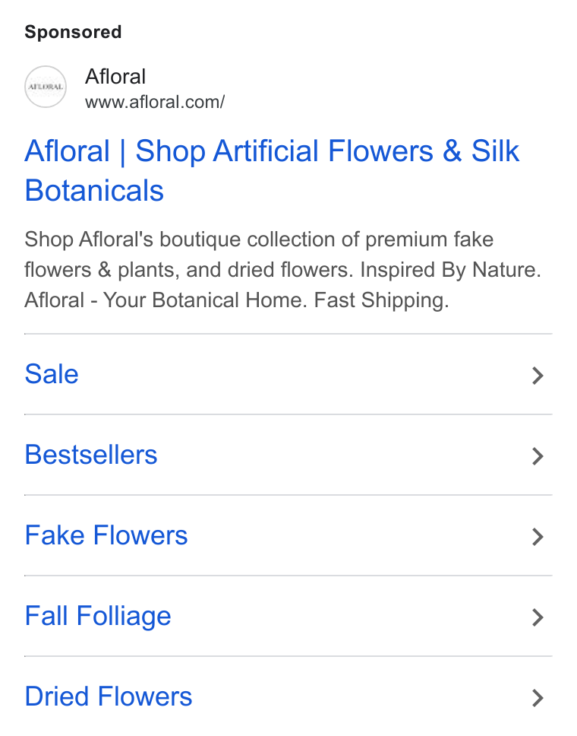Image resolution: width=577 pixels, height=736 pixels.
Task: Open the Sale sitelink
Action: click(x=52, y=374)
